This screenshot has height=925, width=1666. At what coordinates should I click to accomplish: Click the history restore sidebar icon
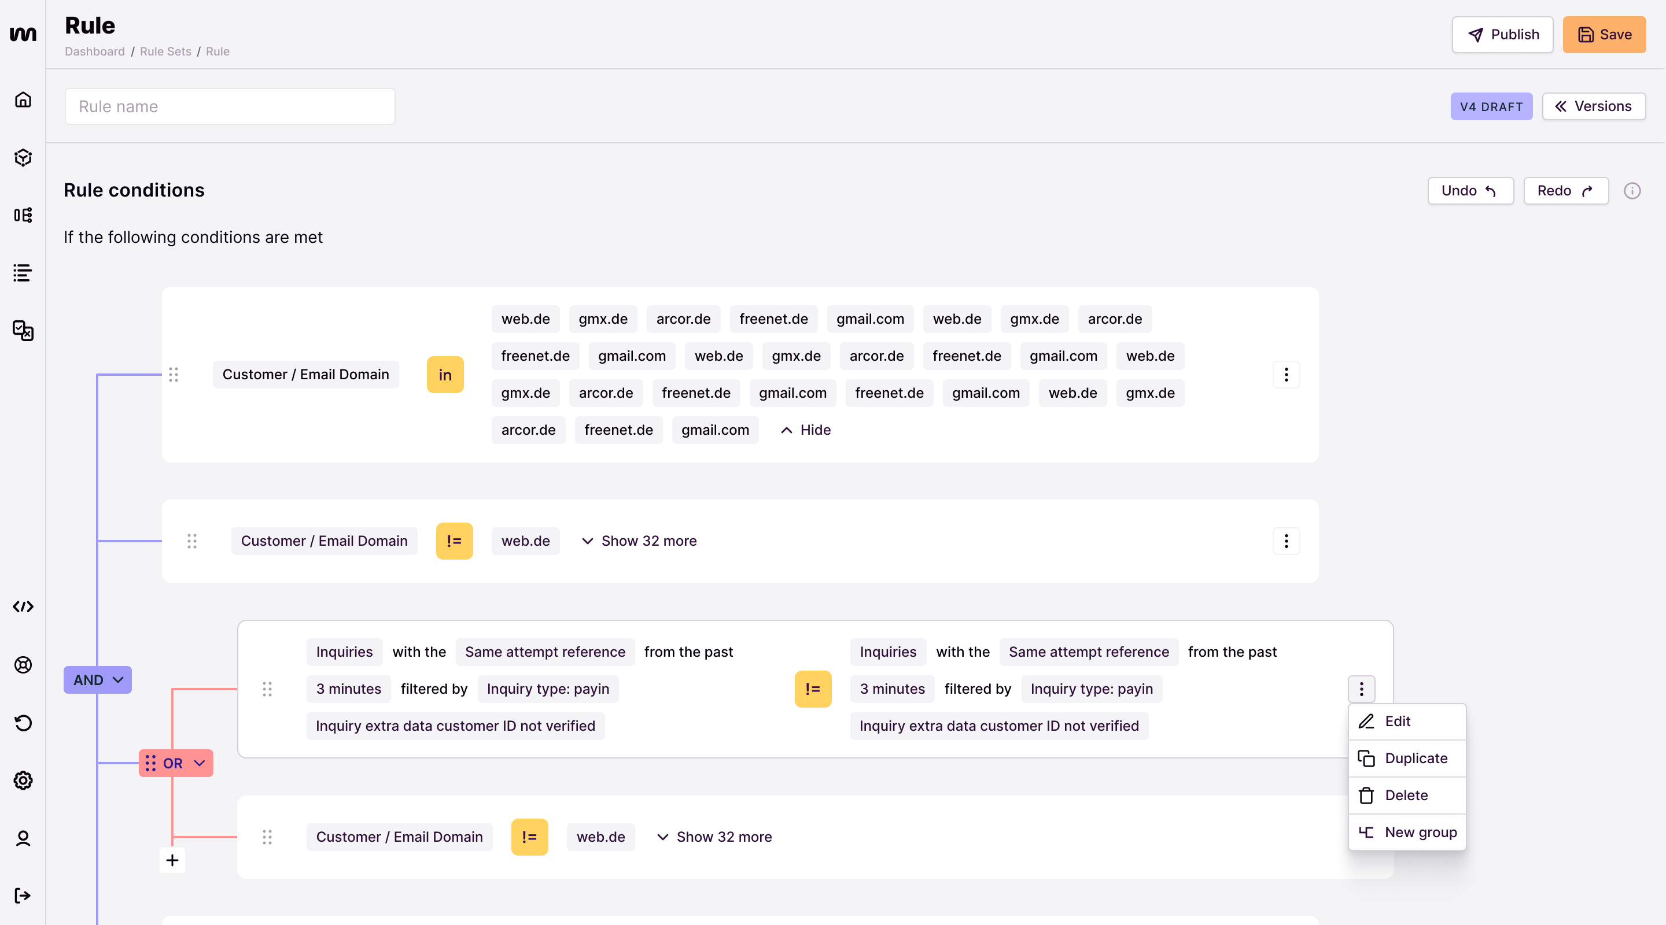click(x=23, y=723)
